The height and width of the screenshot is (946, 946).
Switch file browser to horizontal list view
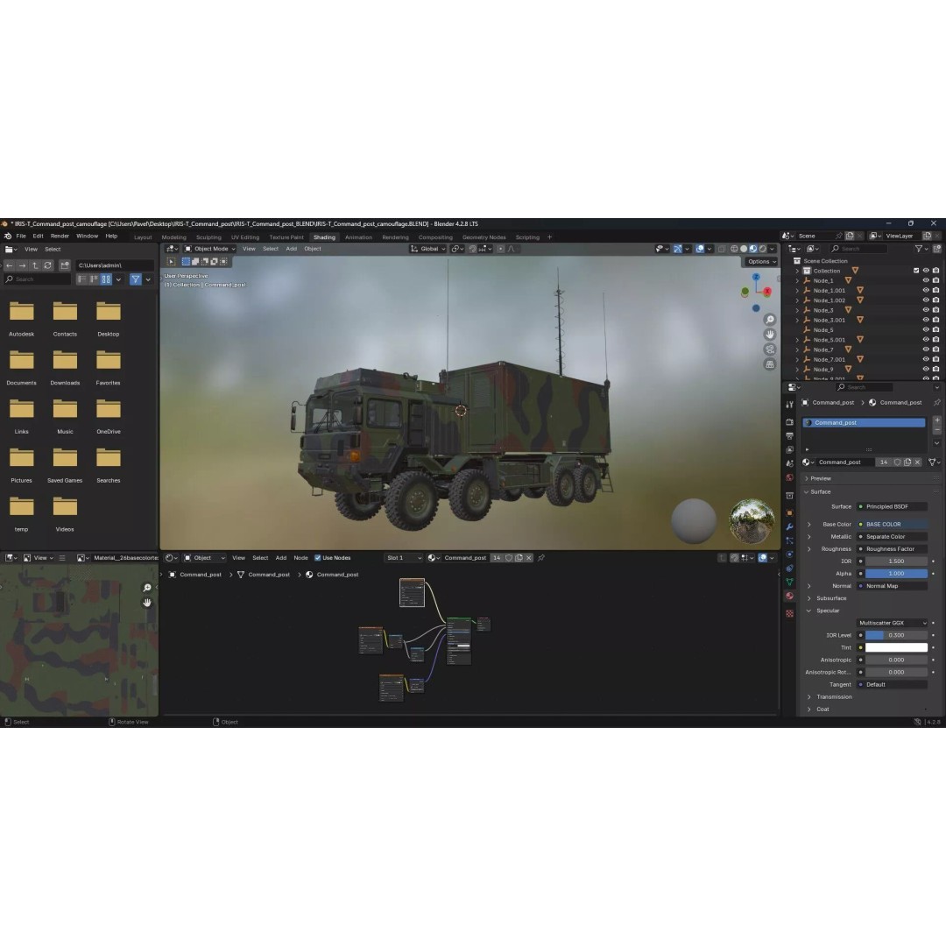[x=94, y=279]
